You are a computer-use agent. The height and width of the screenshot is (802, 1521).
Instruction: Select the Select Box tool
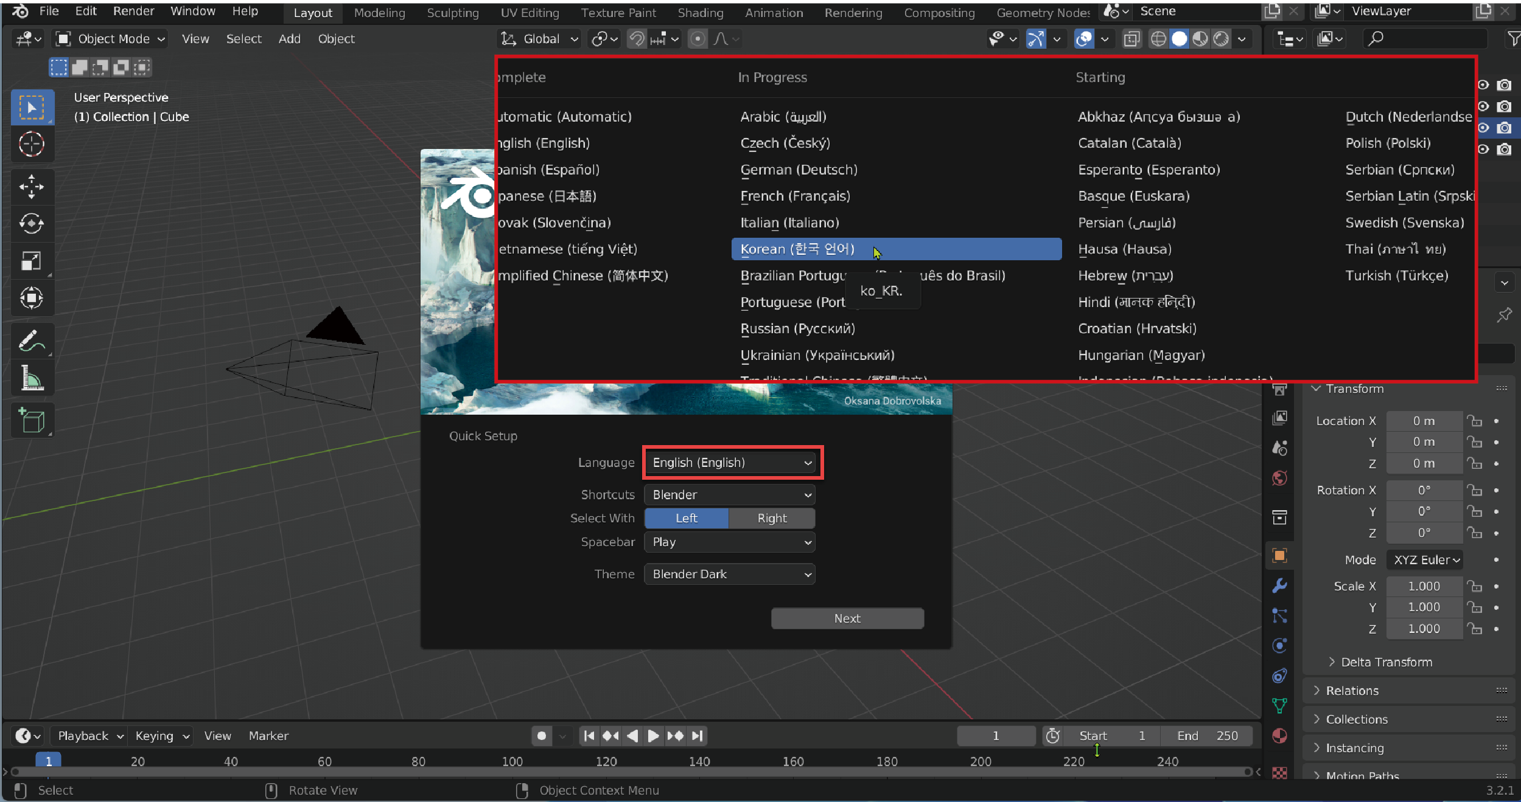pyautogui.click(x=32, y=108)
